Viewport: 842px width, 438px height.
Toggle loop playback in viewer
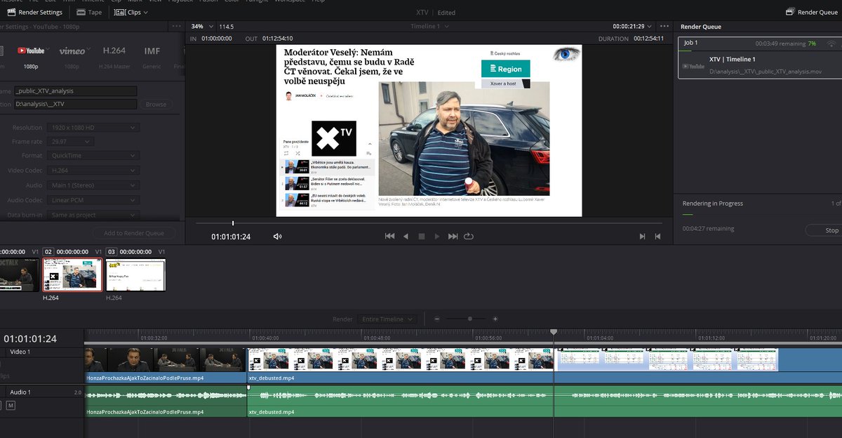pos(469,237)
